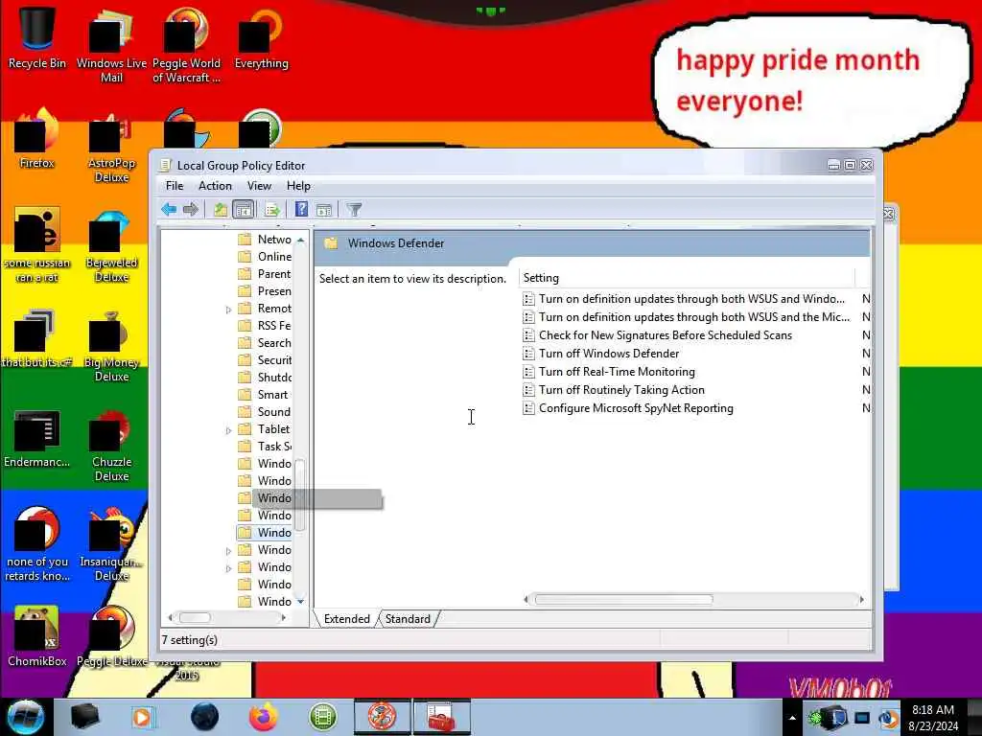
Task: Open the File menu
Action: tap(175, 186)
